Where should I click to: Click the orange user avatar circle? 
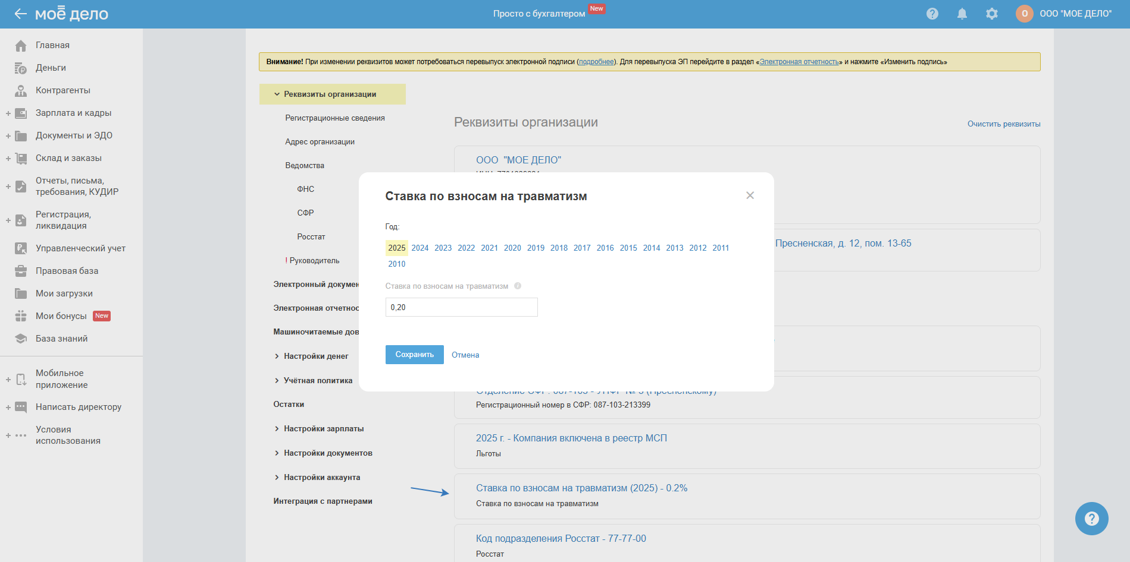tap(1025, 14)
